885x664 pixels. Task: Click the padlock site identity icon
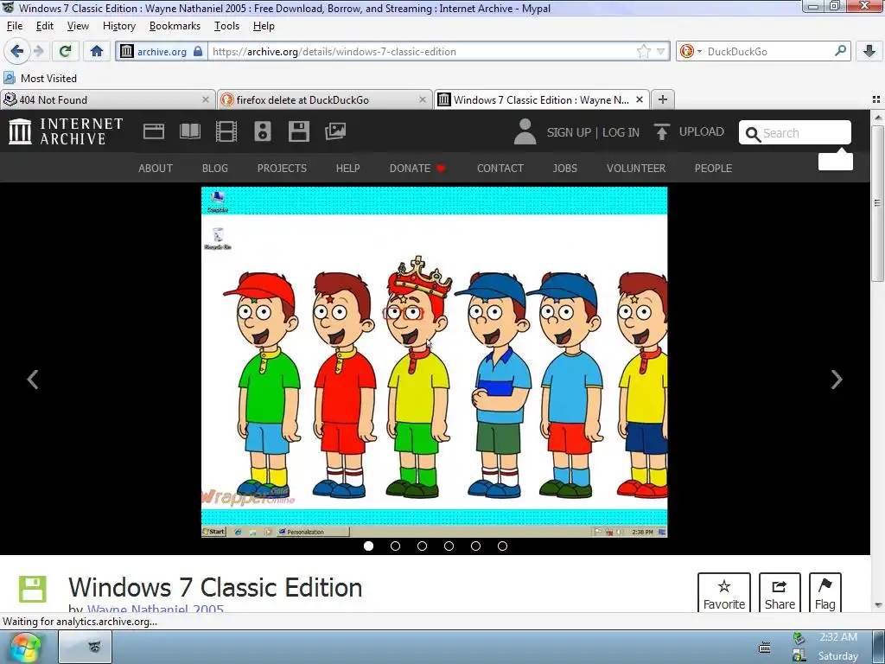click(x=198, y=51)
